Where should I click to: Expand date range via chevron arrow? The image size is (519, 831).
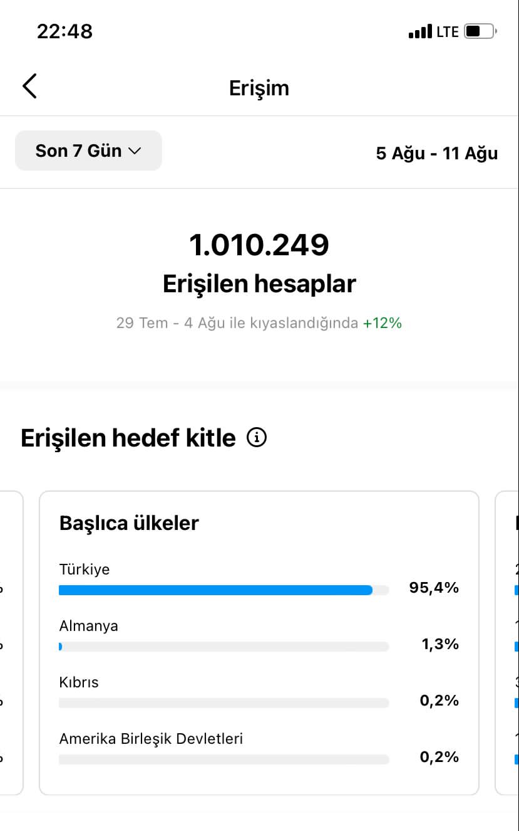(135, 151)
